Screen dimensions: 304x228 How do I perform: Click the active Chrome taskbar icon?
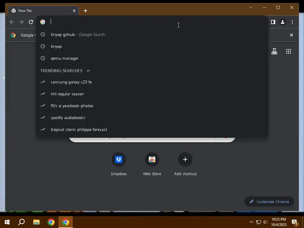pyautogui.click(x=66, y=222)
